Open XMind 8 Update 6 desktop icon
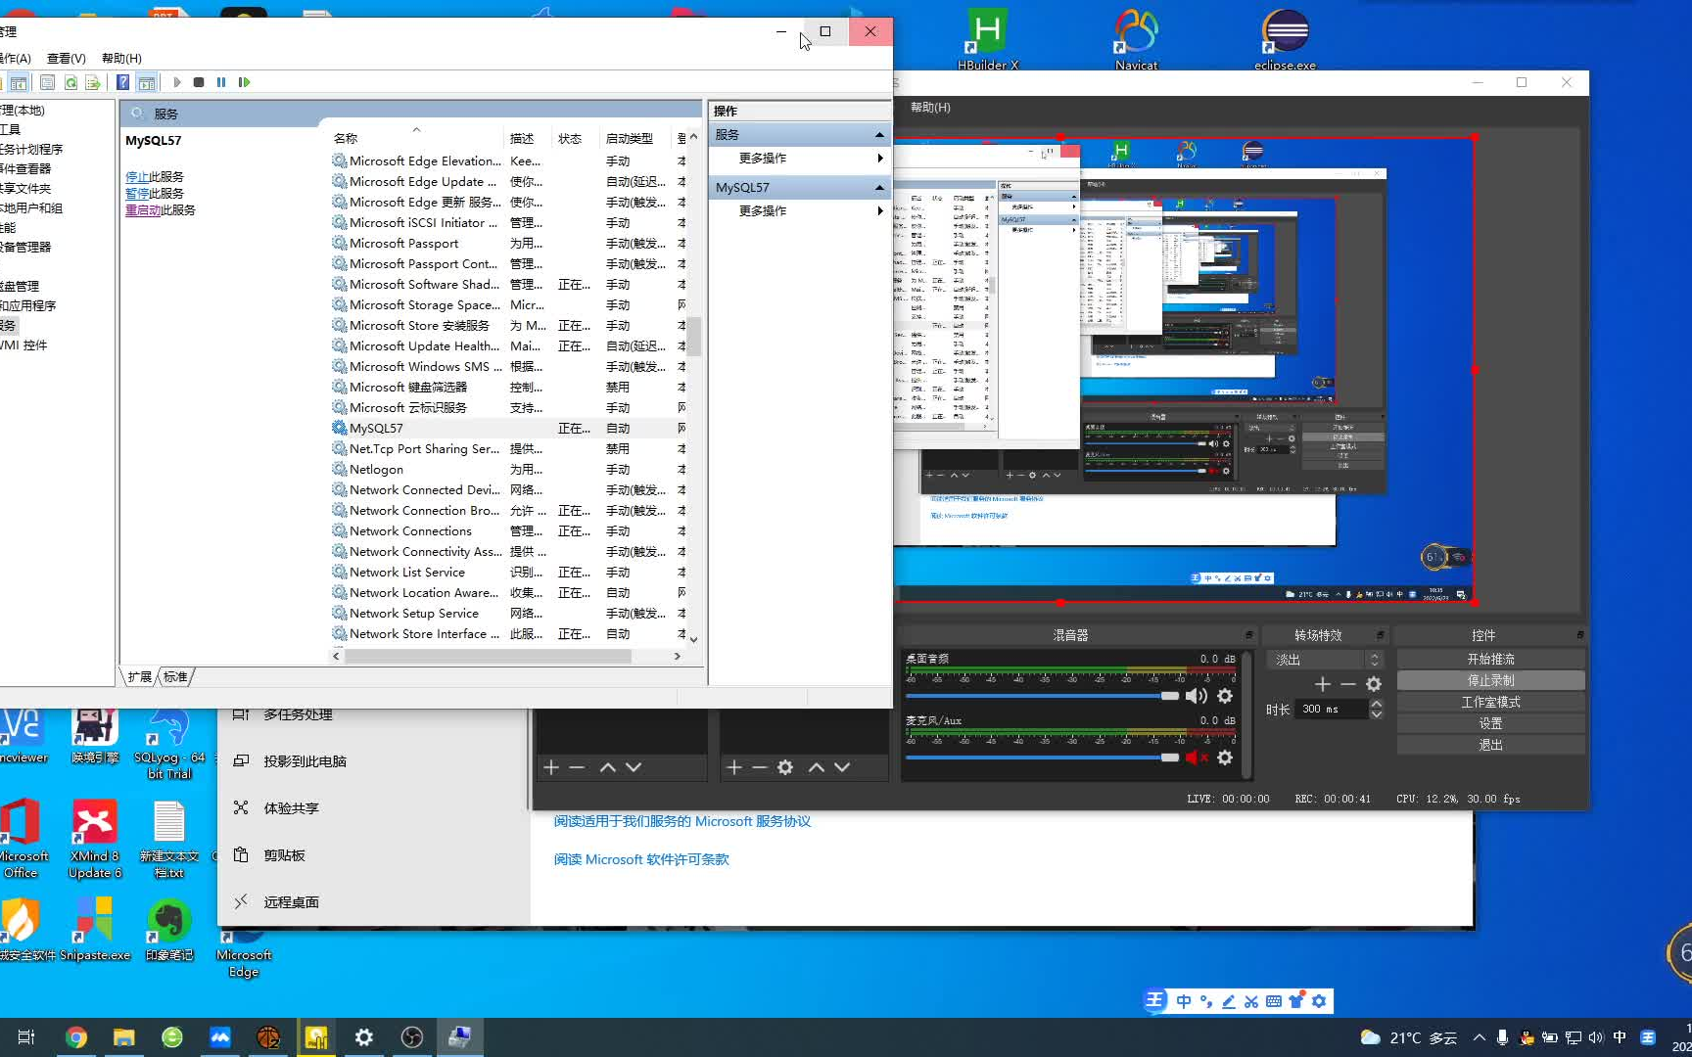The width and height of the screenshot is (1692, 1057). click(95, 839)
